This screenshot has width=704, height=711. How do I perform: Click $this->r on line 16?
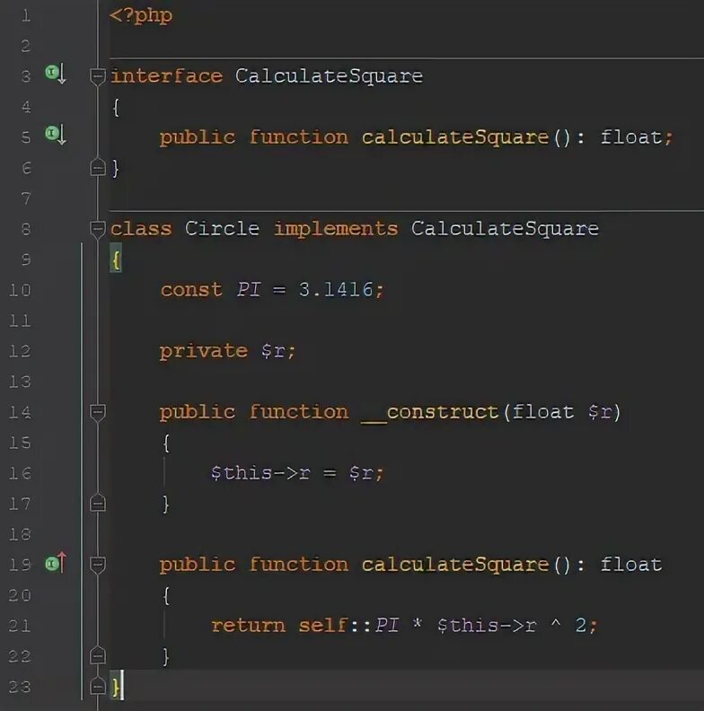[260, 473]
